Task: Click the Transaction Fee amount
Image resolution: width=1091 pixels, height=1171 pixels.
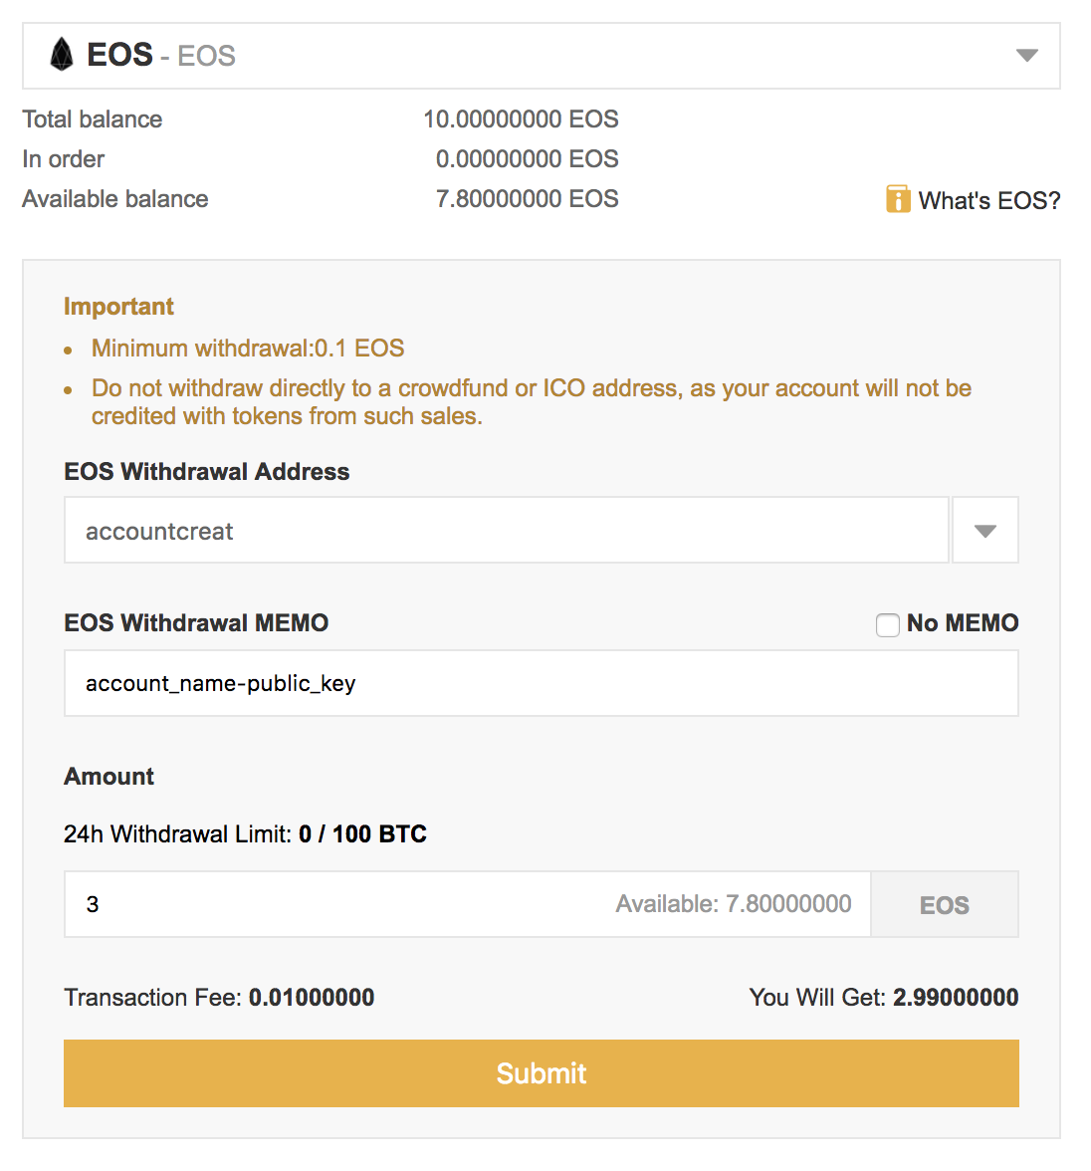Action: [312, 997]
